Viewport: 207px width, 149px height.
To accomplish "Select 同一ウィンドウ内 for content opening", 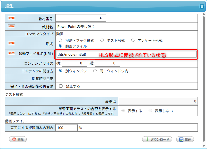I will point(95,71).
